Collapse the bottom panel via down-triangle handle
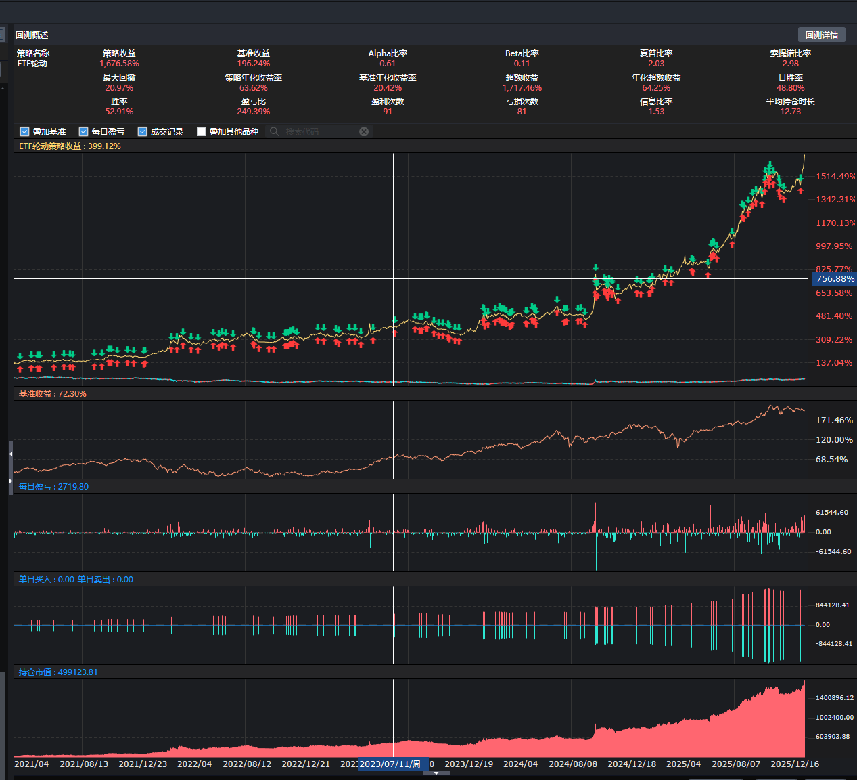The image size is (857, 780). point(436,773)
